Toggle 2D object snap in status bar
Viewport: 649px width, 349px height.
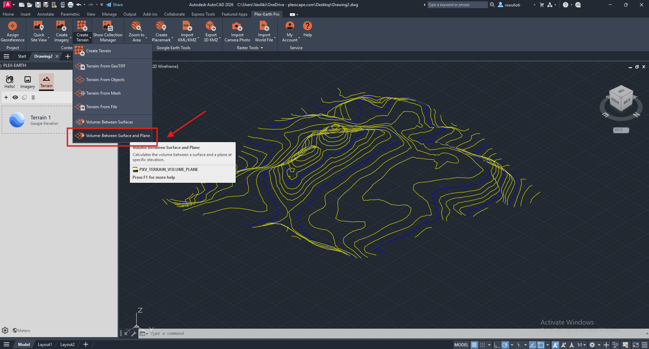click(541, 345)
